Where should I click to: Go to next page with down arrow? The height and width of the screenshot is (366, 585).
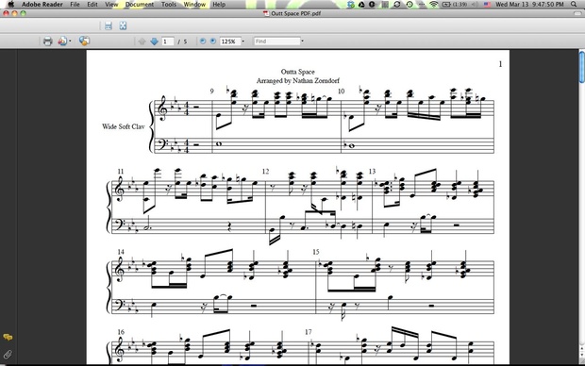pyautogui.click(x=154, y=42)
